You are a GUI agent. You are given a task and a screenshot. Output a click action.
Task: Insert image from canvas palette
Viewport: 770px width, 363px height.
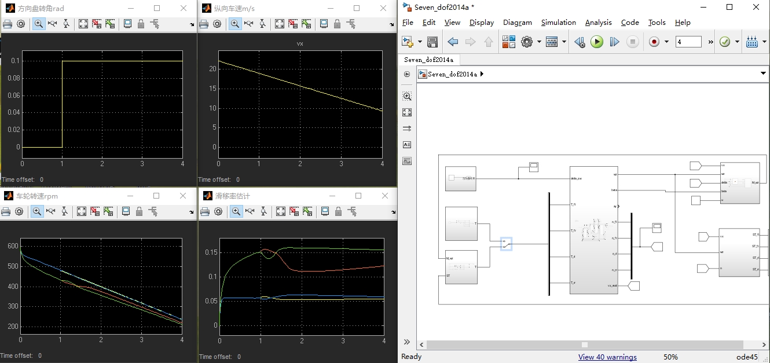407,161
